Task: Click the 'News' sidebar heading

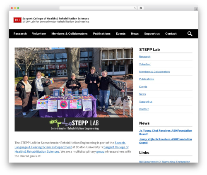Action: coord(144,123)
